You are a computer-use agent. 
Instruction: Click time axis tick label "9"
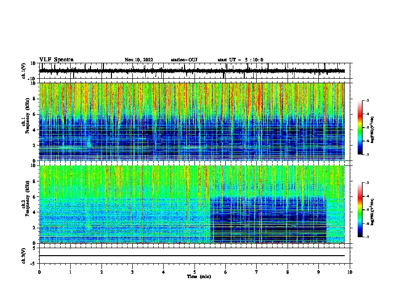[x=318, y=272]
